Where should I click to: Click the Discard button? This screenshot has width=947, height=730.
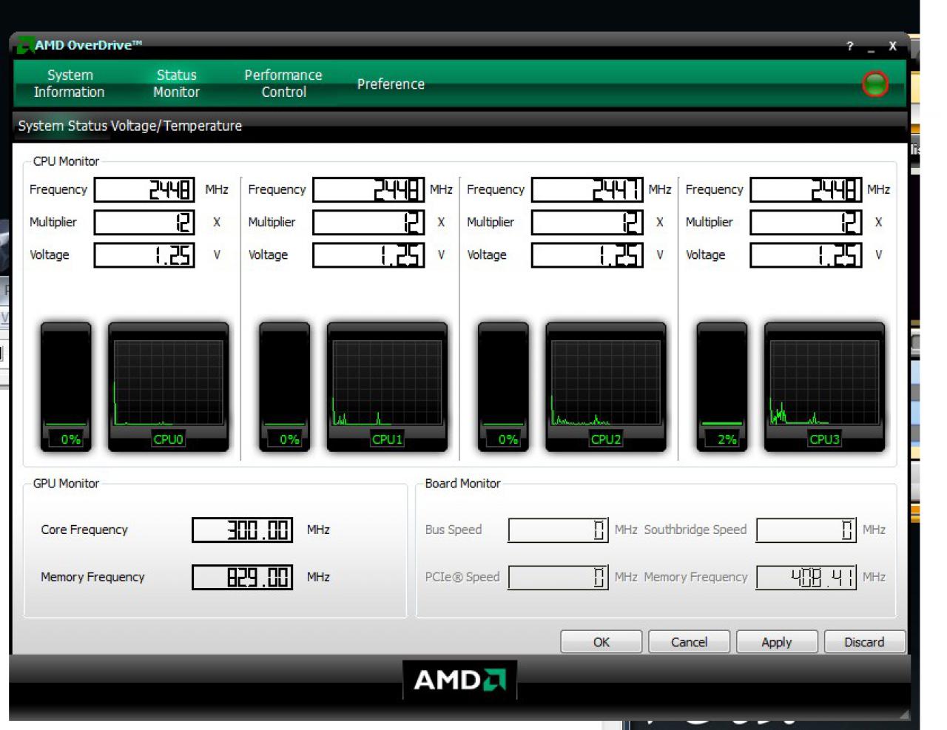864,642
